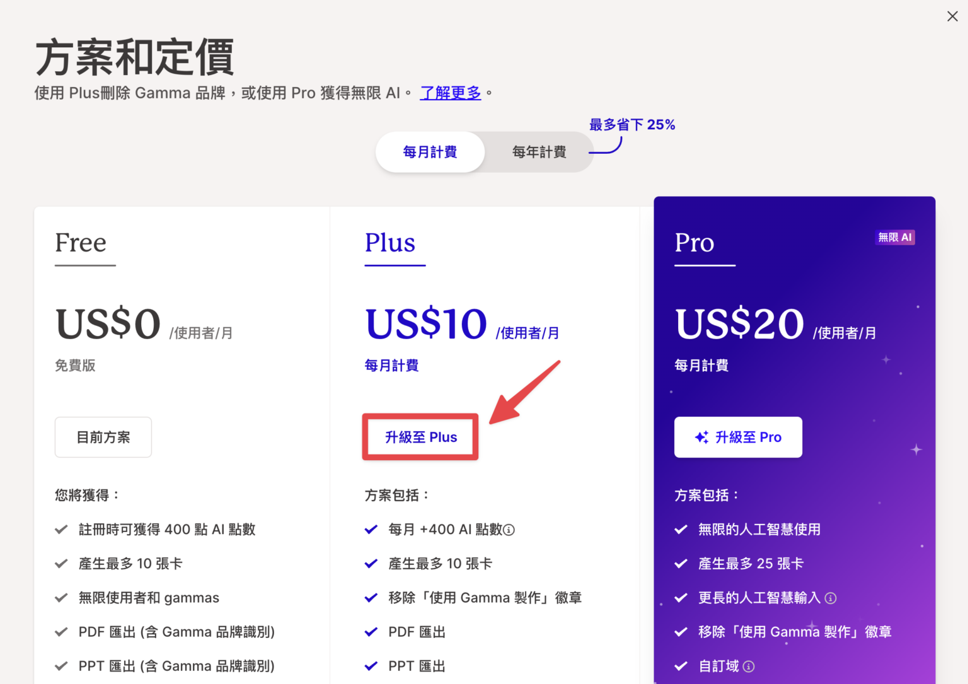The width and height of the screenshot is (968, 684).
Task: Select the 每月計費 billing option
Action: (x=430, y=152)
